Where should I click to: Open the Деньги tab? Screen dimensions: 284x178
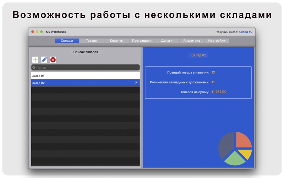[x=166, y=41]
